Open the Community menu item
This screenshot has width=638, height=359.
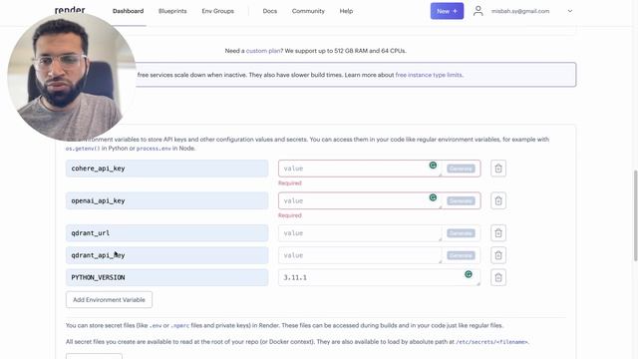click(x=308, y=11)
